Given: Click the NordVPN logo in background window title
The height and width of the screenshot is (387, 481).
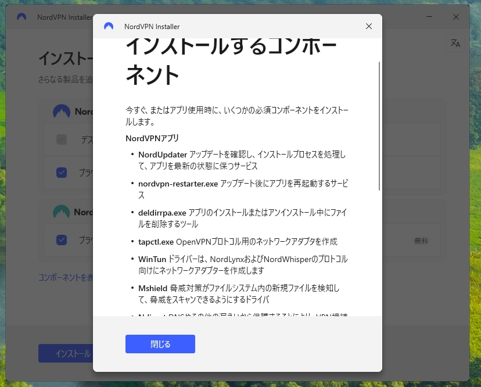Looking at the screenshot, I should 21,17.
